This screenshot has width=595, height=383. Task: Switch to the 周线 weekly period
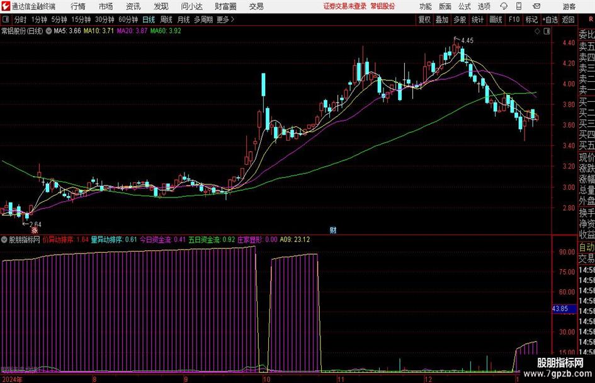pyautogui.click(x=166, y=19)
